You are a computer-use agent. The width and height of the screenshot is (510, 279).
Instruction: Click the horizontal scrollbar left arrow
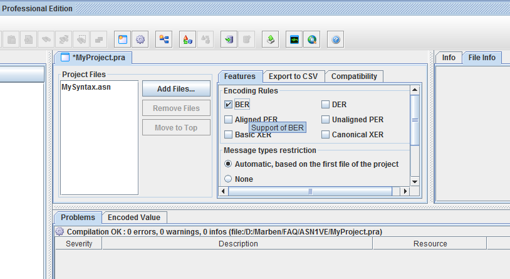point(223,191)
